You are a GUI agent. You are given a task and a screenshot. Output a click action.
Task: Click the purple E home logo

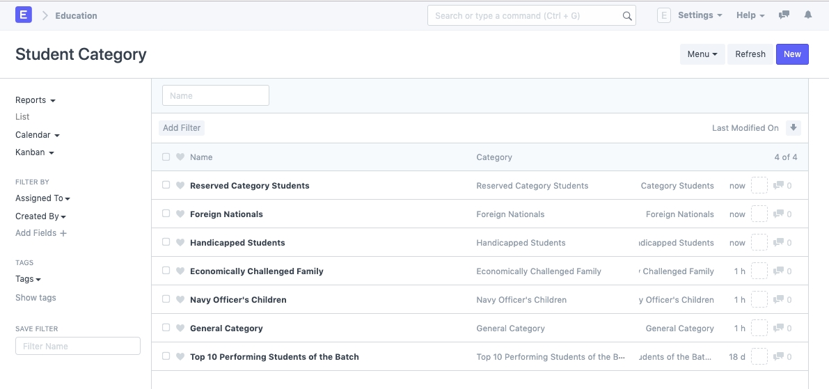(x=24, y=15)
